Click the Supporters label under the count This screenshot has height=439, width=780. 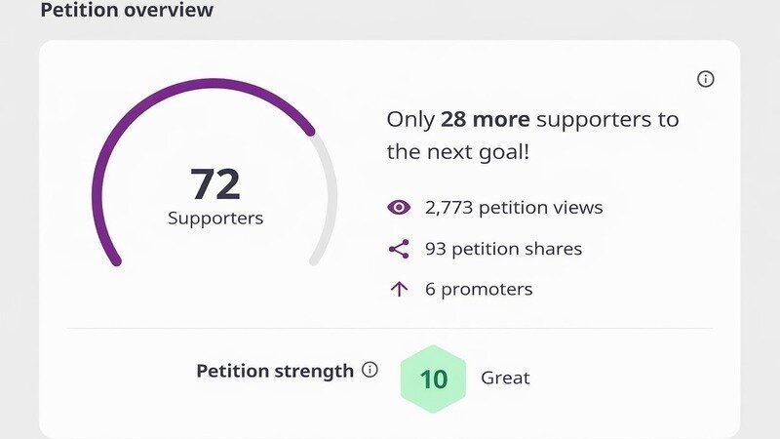pos(215,218)
